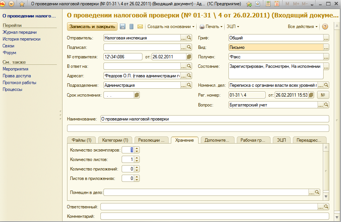Click the magnifier next to Адресат field

189,76
